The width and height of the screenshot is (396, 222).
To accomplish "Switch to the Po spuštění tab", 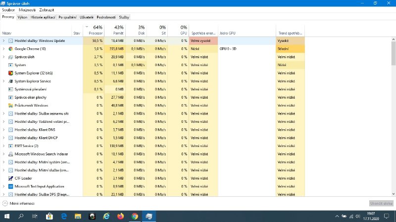I will point(67,17).
